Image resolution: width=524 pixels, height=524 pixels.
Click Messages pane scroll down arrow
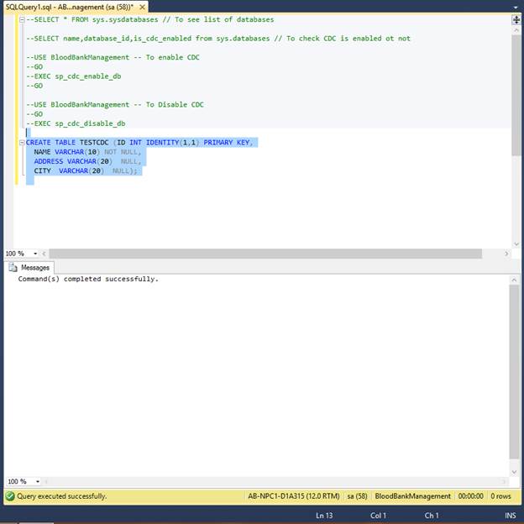(x=514, y=472)
